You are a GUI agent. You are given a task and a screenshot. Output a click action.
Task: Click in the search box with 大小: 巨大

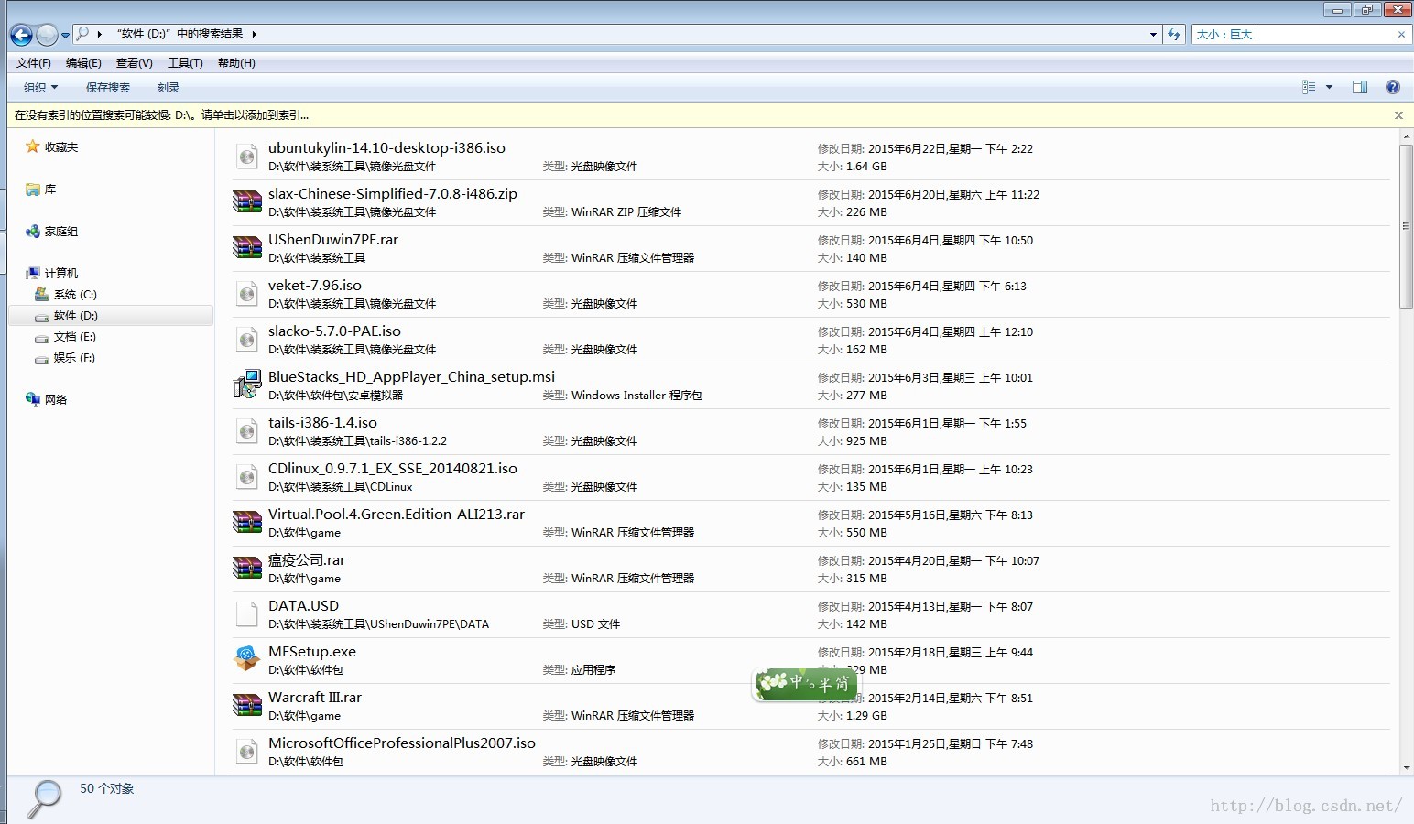click(1293, 35)
